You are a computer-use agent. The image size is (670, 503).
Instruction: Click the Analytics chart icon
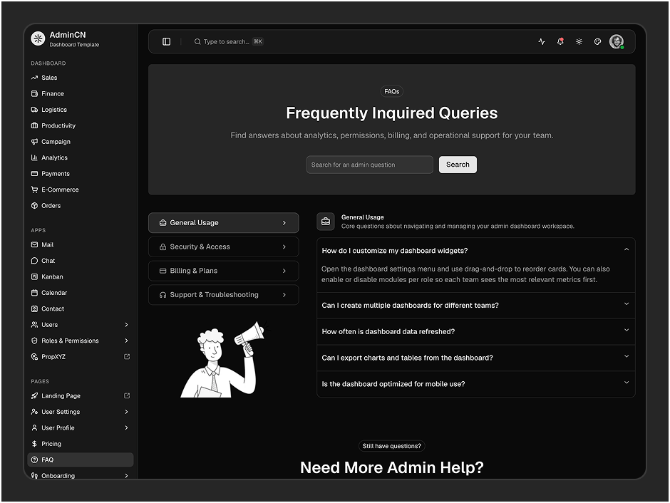pos(35,157)
